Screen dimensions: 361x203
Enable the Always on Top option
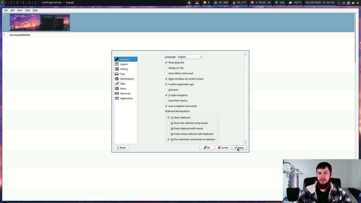coord(166,68)
